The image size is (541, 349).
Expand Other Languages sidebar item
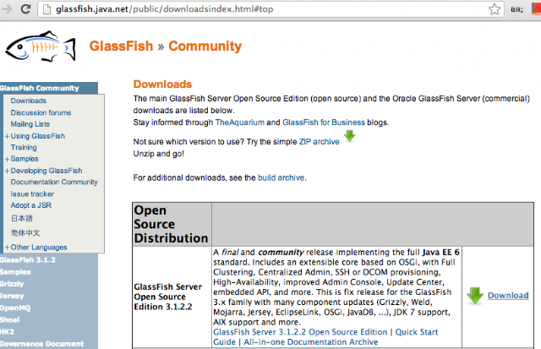[x=7, y=248]
